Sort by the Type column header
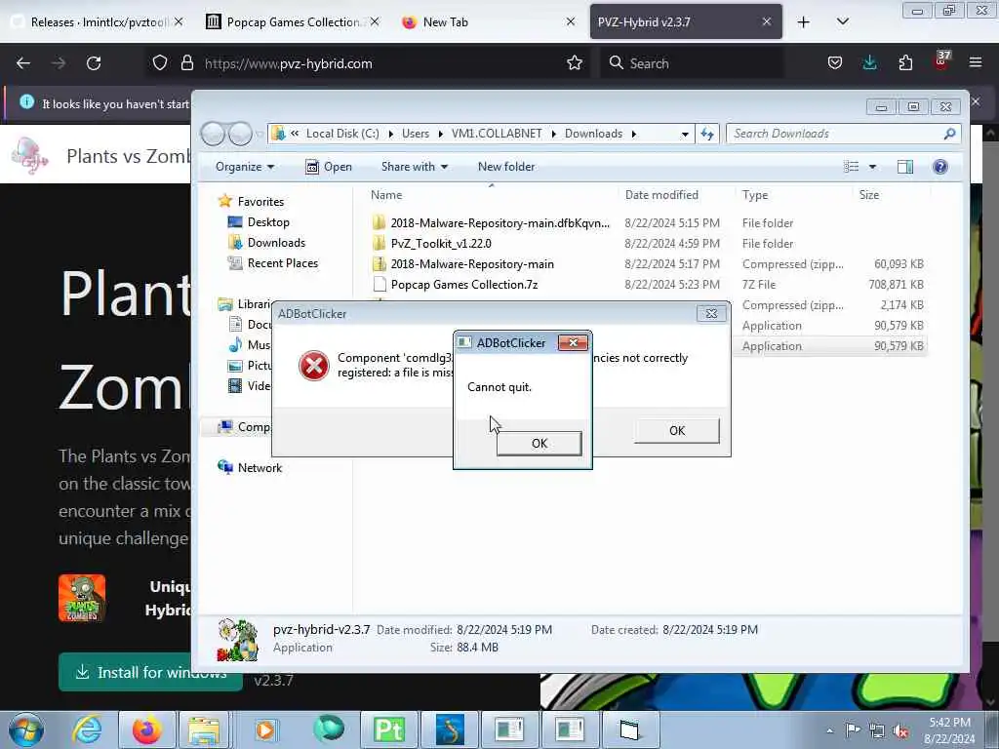Image resolution: width=999 pixels, height=749 pixels. [x=755, y=195]
